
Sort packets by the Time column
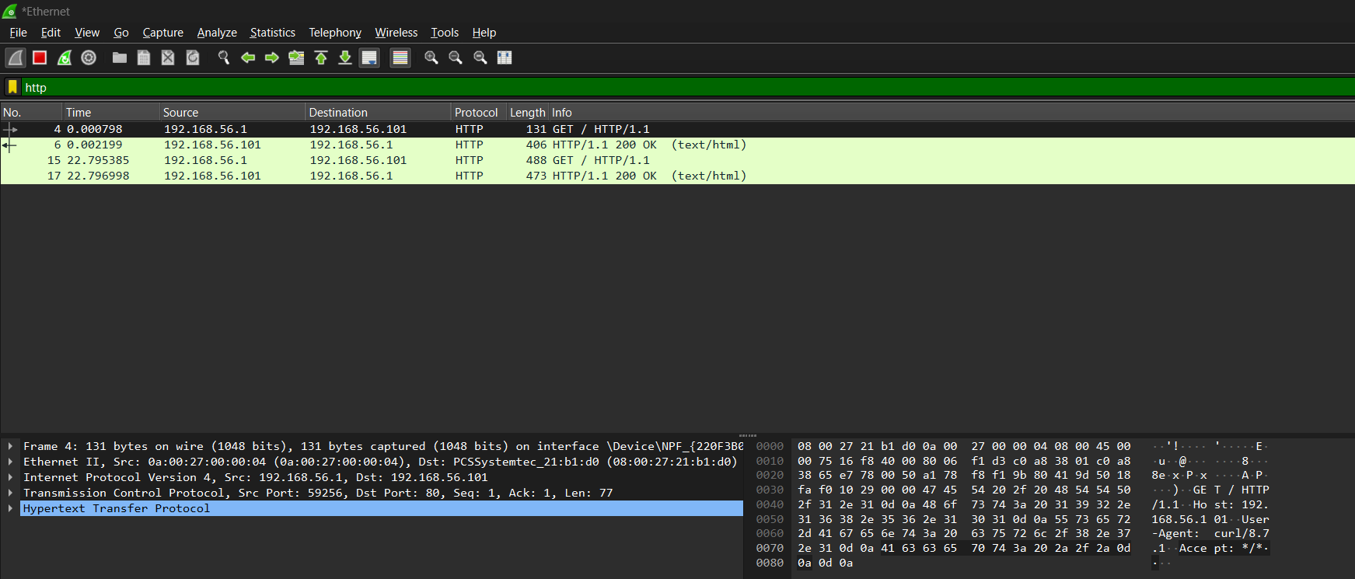111,113
